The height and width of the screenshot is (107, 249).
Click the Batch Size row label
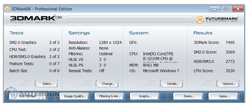point(18,71)
